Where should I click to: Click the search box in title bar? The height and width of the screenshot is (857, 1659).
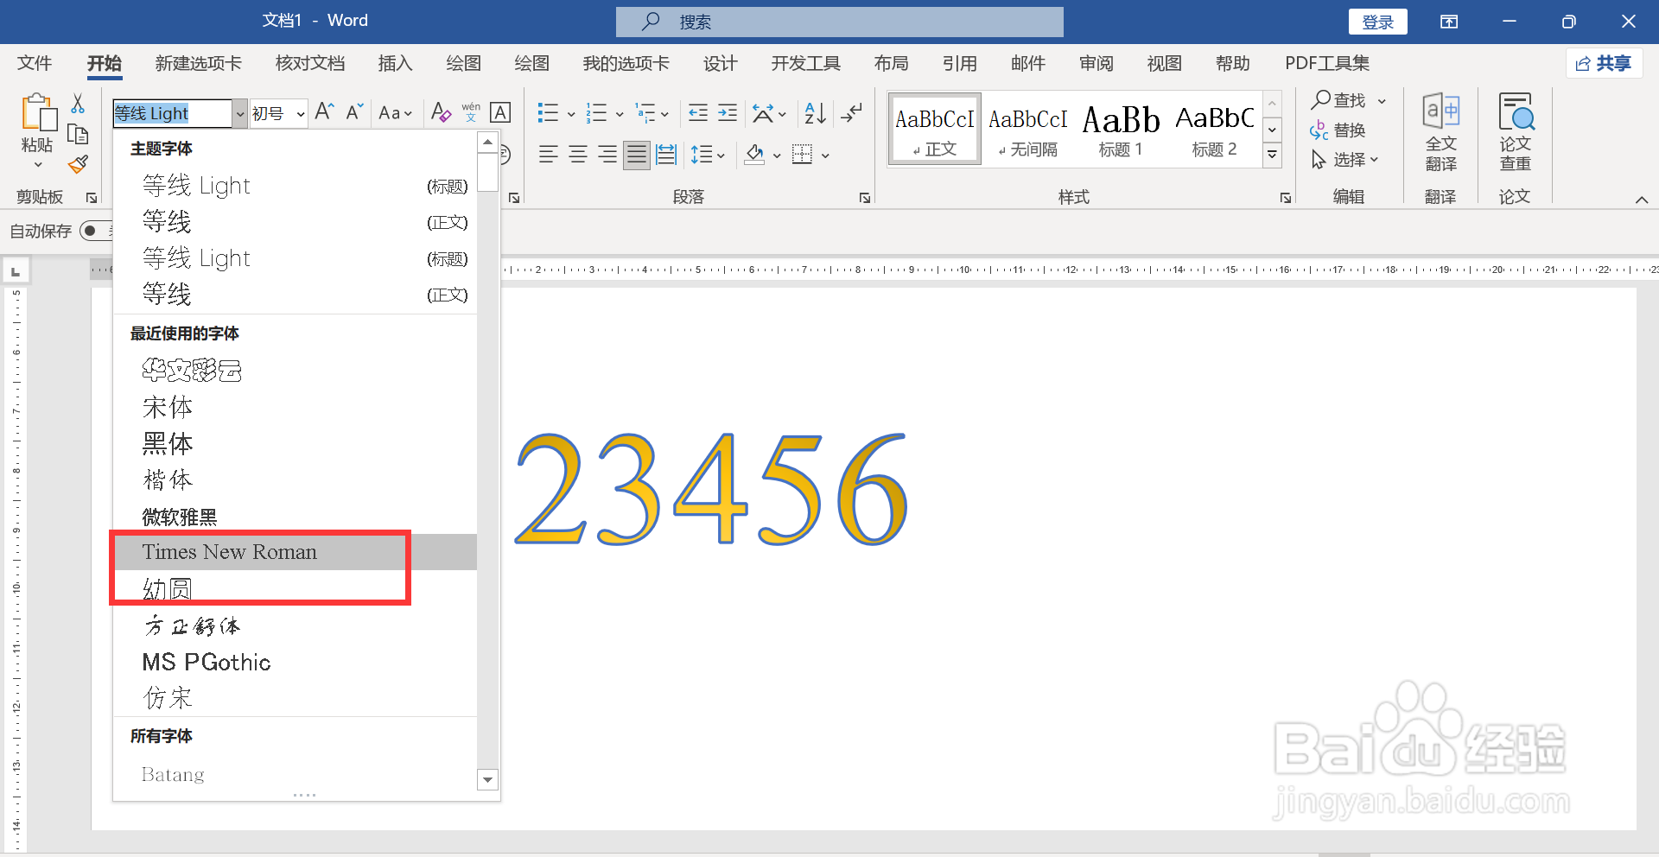point(839,22)
